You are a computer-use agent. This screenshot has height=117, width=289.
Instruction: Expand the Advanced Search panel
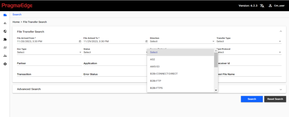point(281,89)
